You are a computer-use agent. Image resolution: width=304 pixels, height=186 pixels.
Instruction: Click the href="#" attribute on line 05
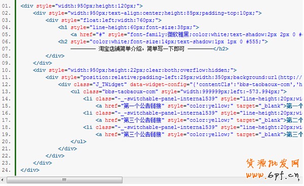[x=92, y=34]
